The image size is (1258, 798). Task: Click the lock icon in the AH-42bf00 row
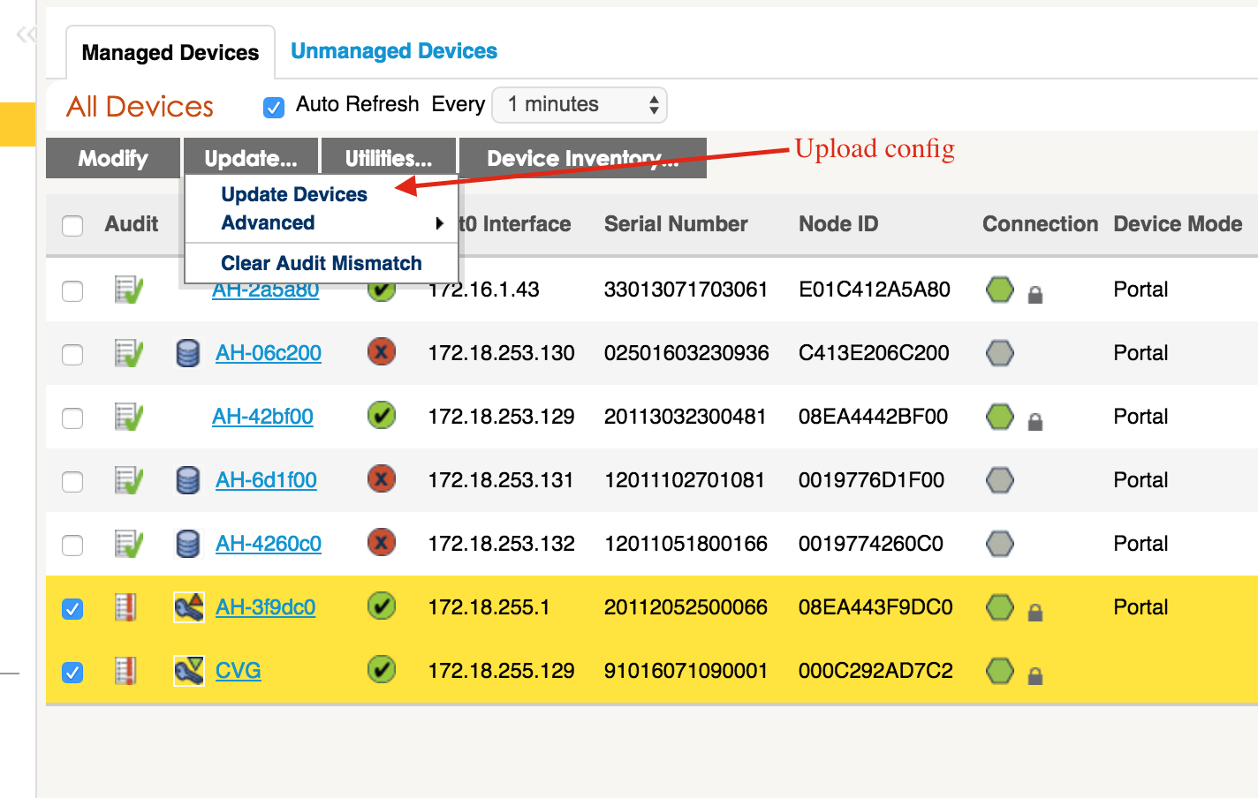[x=1035, y=422]
